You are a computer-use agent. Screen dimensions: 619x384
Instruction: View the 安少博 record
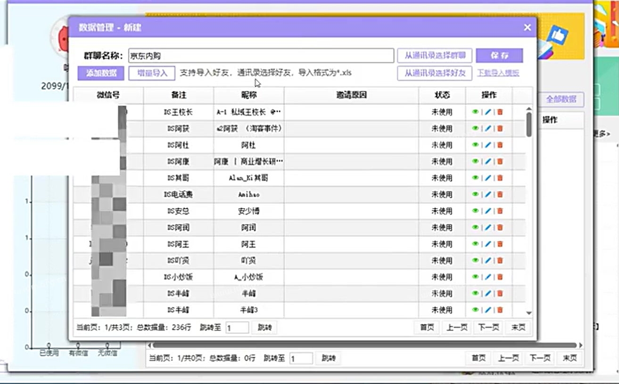click(475, 211)
